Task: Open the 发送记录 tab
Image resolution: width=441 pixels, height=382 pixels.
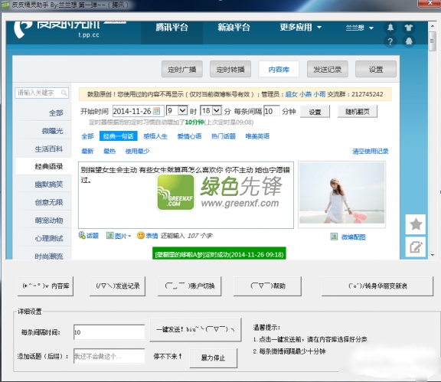Action: pyautogui.click(x=328, y=69)
